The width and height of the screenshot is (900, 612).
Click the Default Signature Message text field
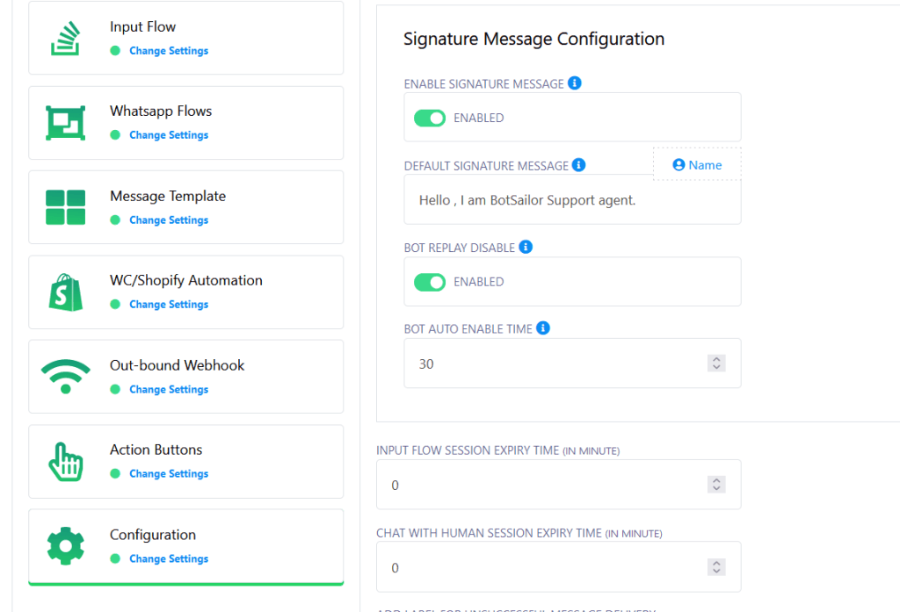(x=571, y=200)
